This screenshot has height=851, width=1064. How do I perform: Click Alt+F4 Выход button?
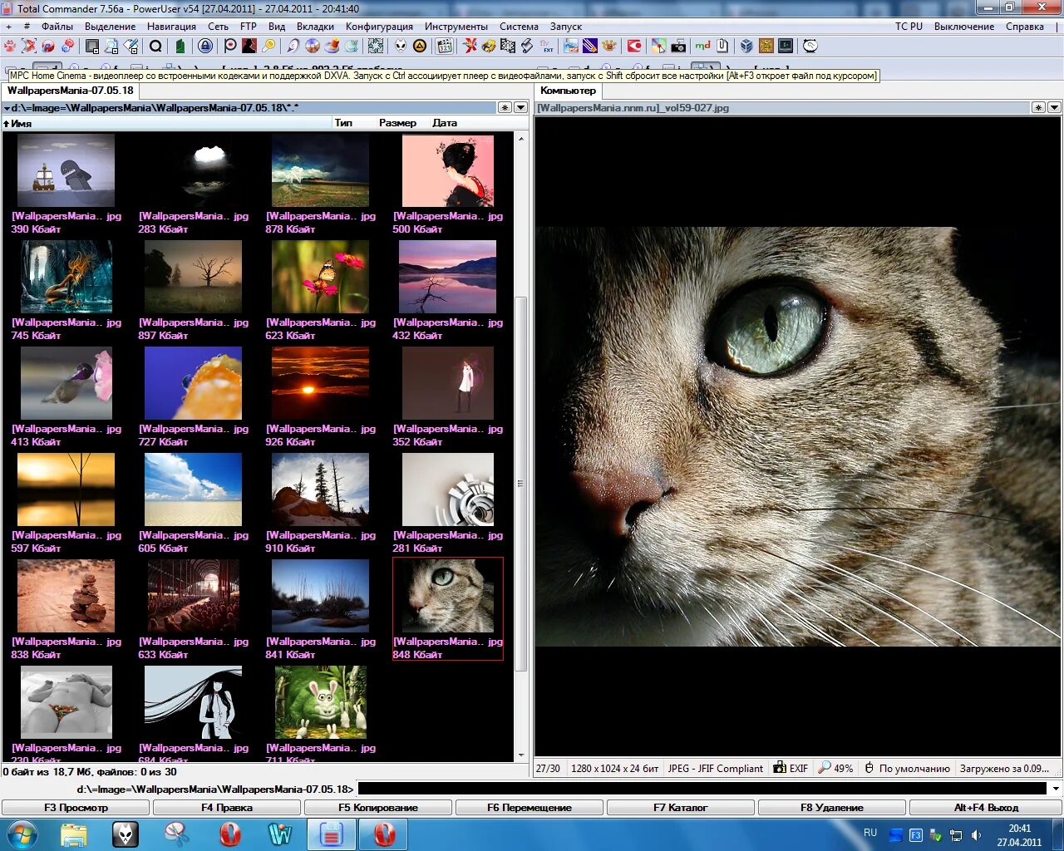pyautogui.click(x=986, y=807)
